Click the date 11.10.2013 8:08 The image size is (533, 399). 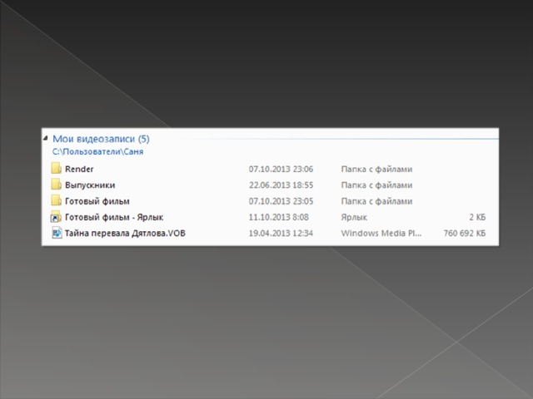[279, 217]
